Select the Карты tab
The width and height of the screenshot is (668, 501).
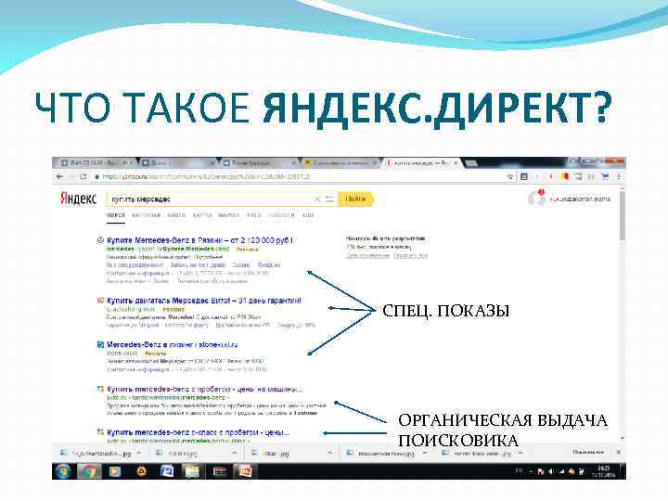pyautogui.click(x=202, y=215)
